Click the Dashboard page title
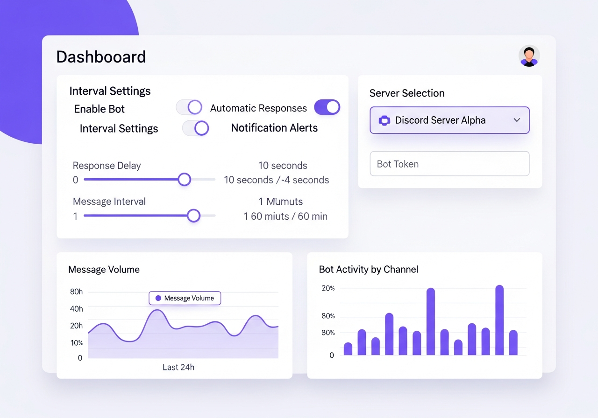This screenshot has width=598, height=418. coord(101,57)
